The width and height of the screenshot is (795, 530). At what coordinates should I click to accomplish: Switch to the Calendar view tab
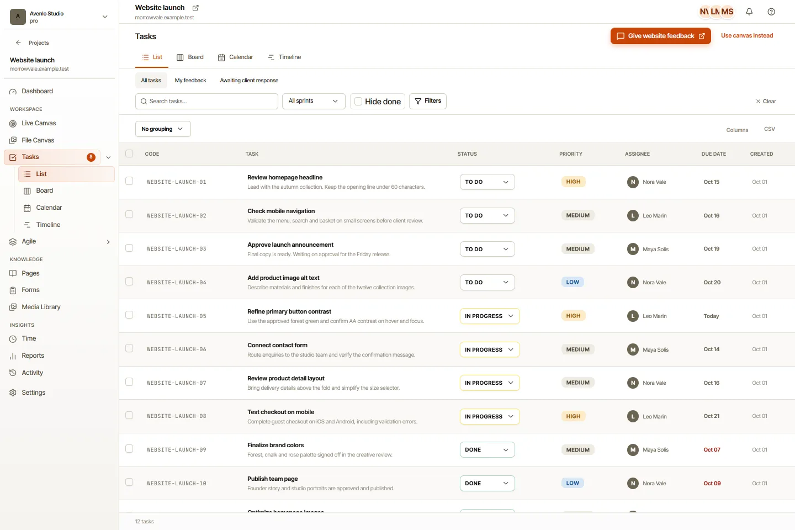click(x=235, y=57)
